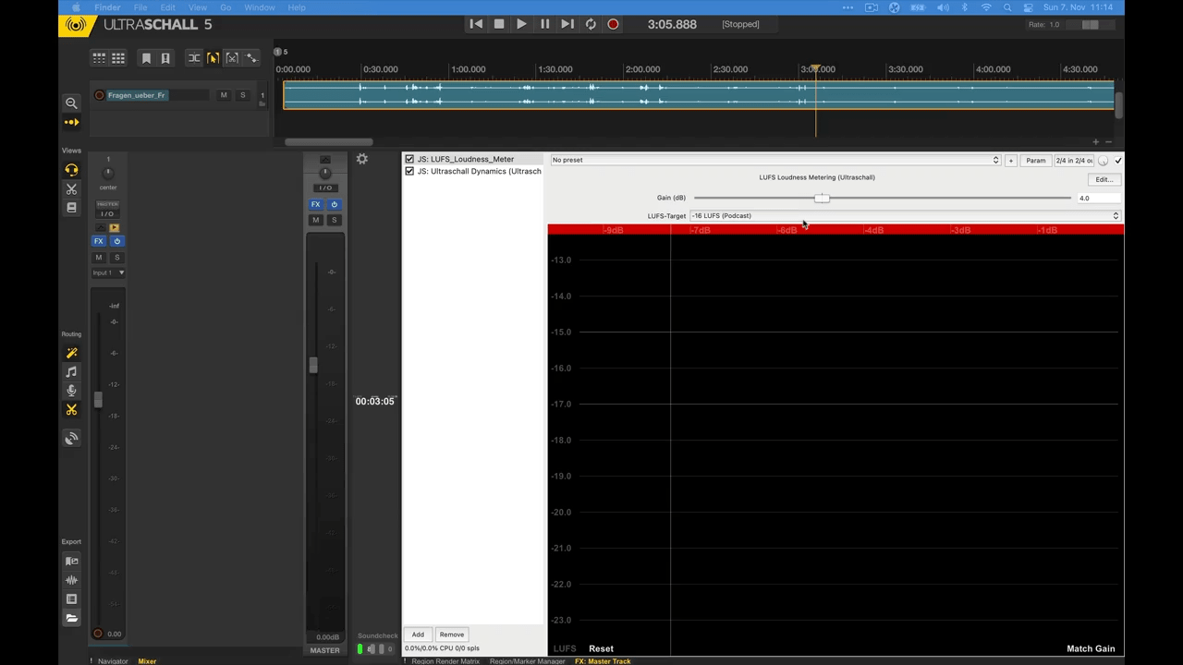
Task: Switch to Edit view scissors icon
Action: click(x=71, y=189)
